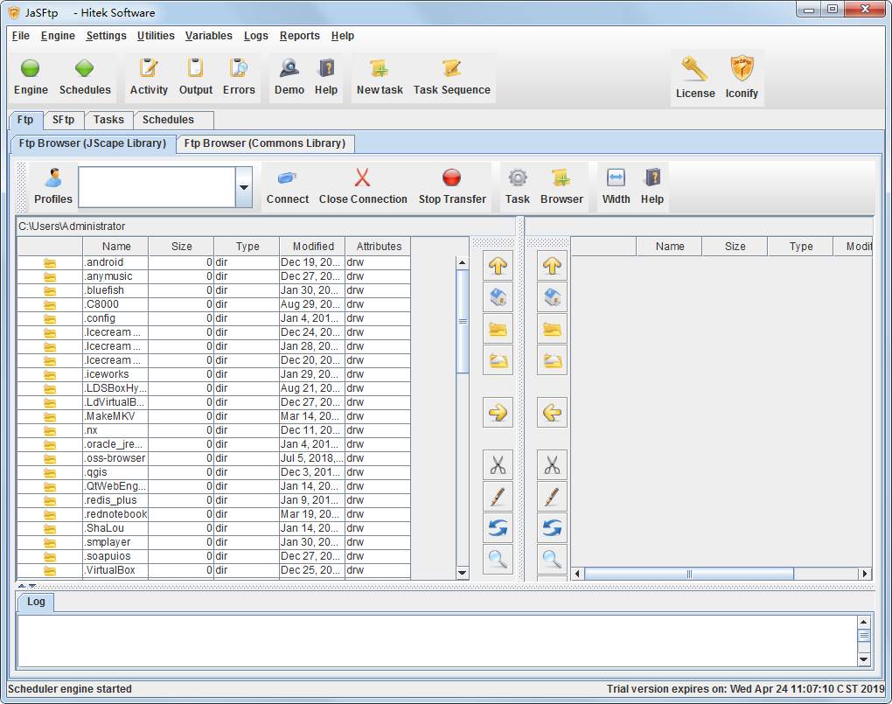Click the Close Connection X icon

click(x=363, y=178)
